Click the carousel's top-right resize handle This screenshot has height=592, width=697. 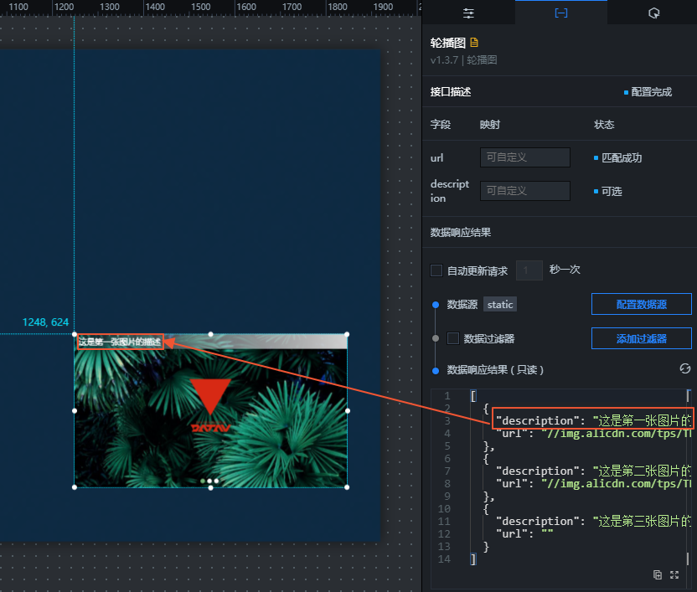347,334
